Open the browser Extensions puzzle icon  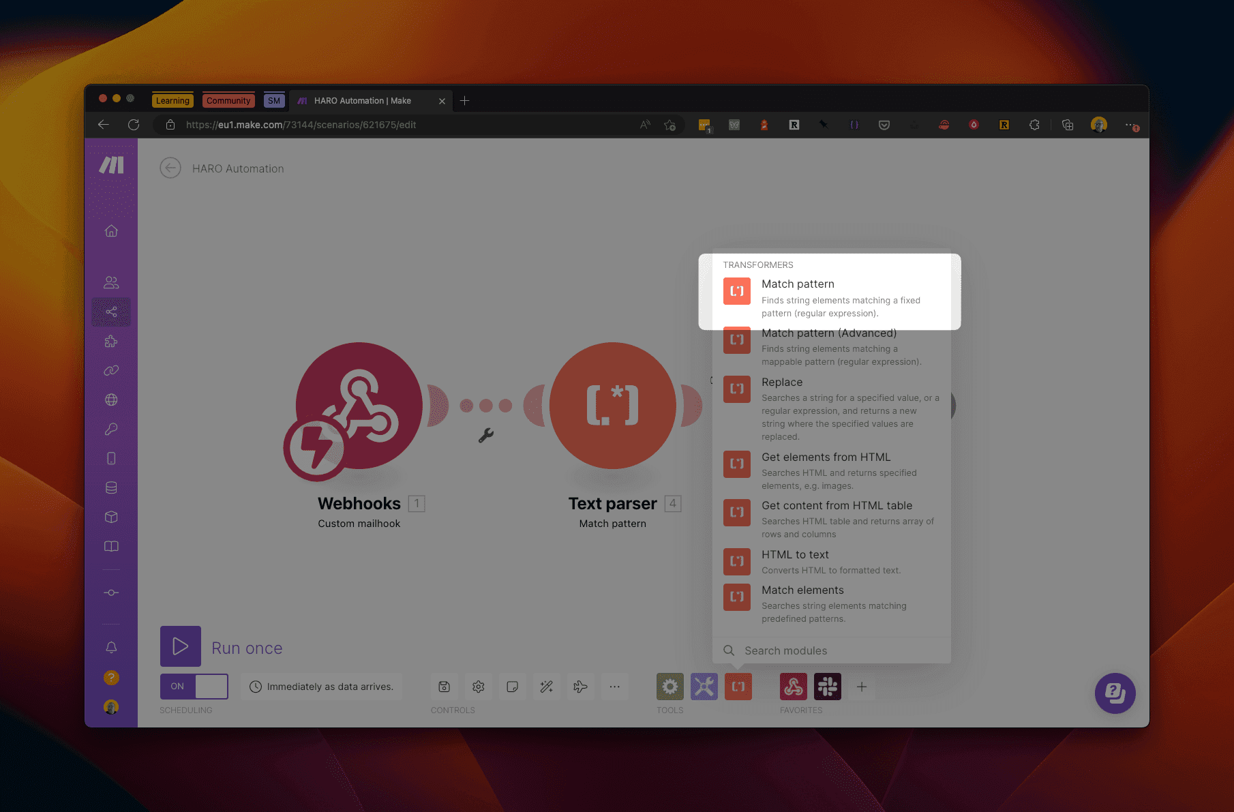[1034, 125]
